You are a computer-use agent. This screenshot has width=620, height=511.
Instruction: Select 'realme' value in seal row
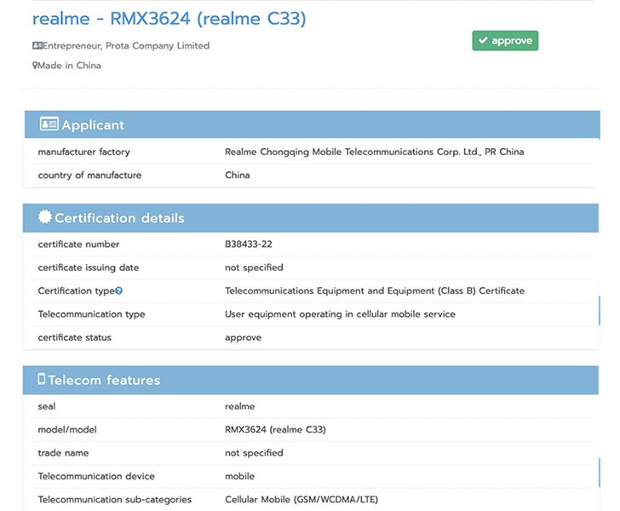(239, 406)
